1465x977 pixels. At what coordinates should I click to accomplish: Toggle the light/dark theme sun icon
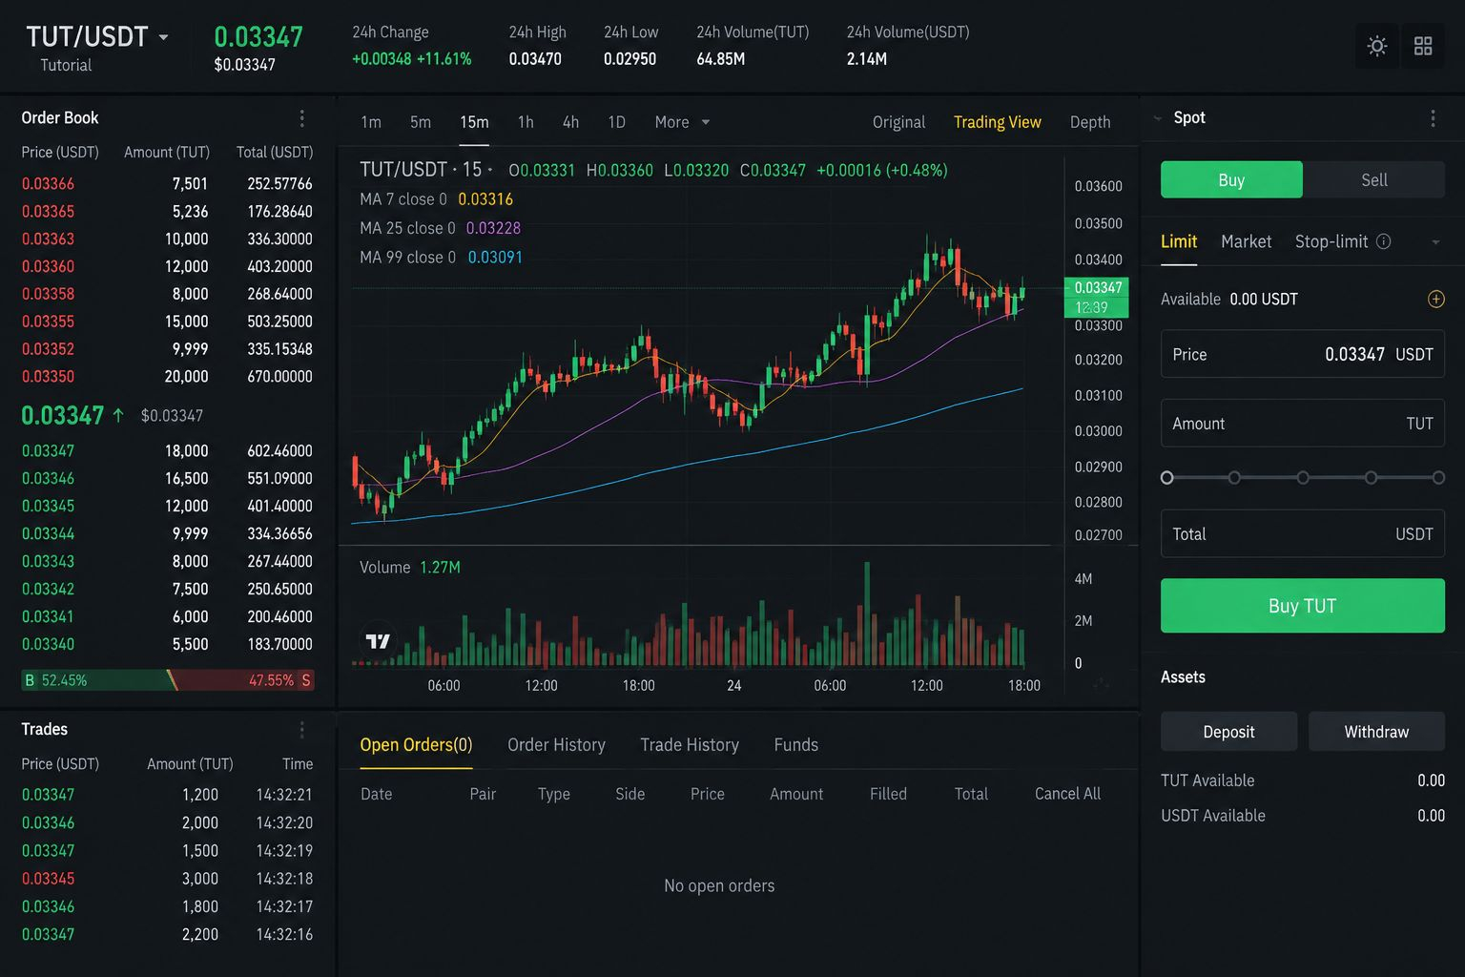click(1376, 46)
